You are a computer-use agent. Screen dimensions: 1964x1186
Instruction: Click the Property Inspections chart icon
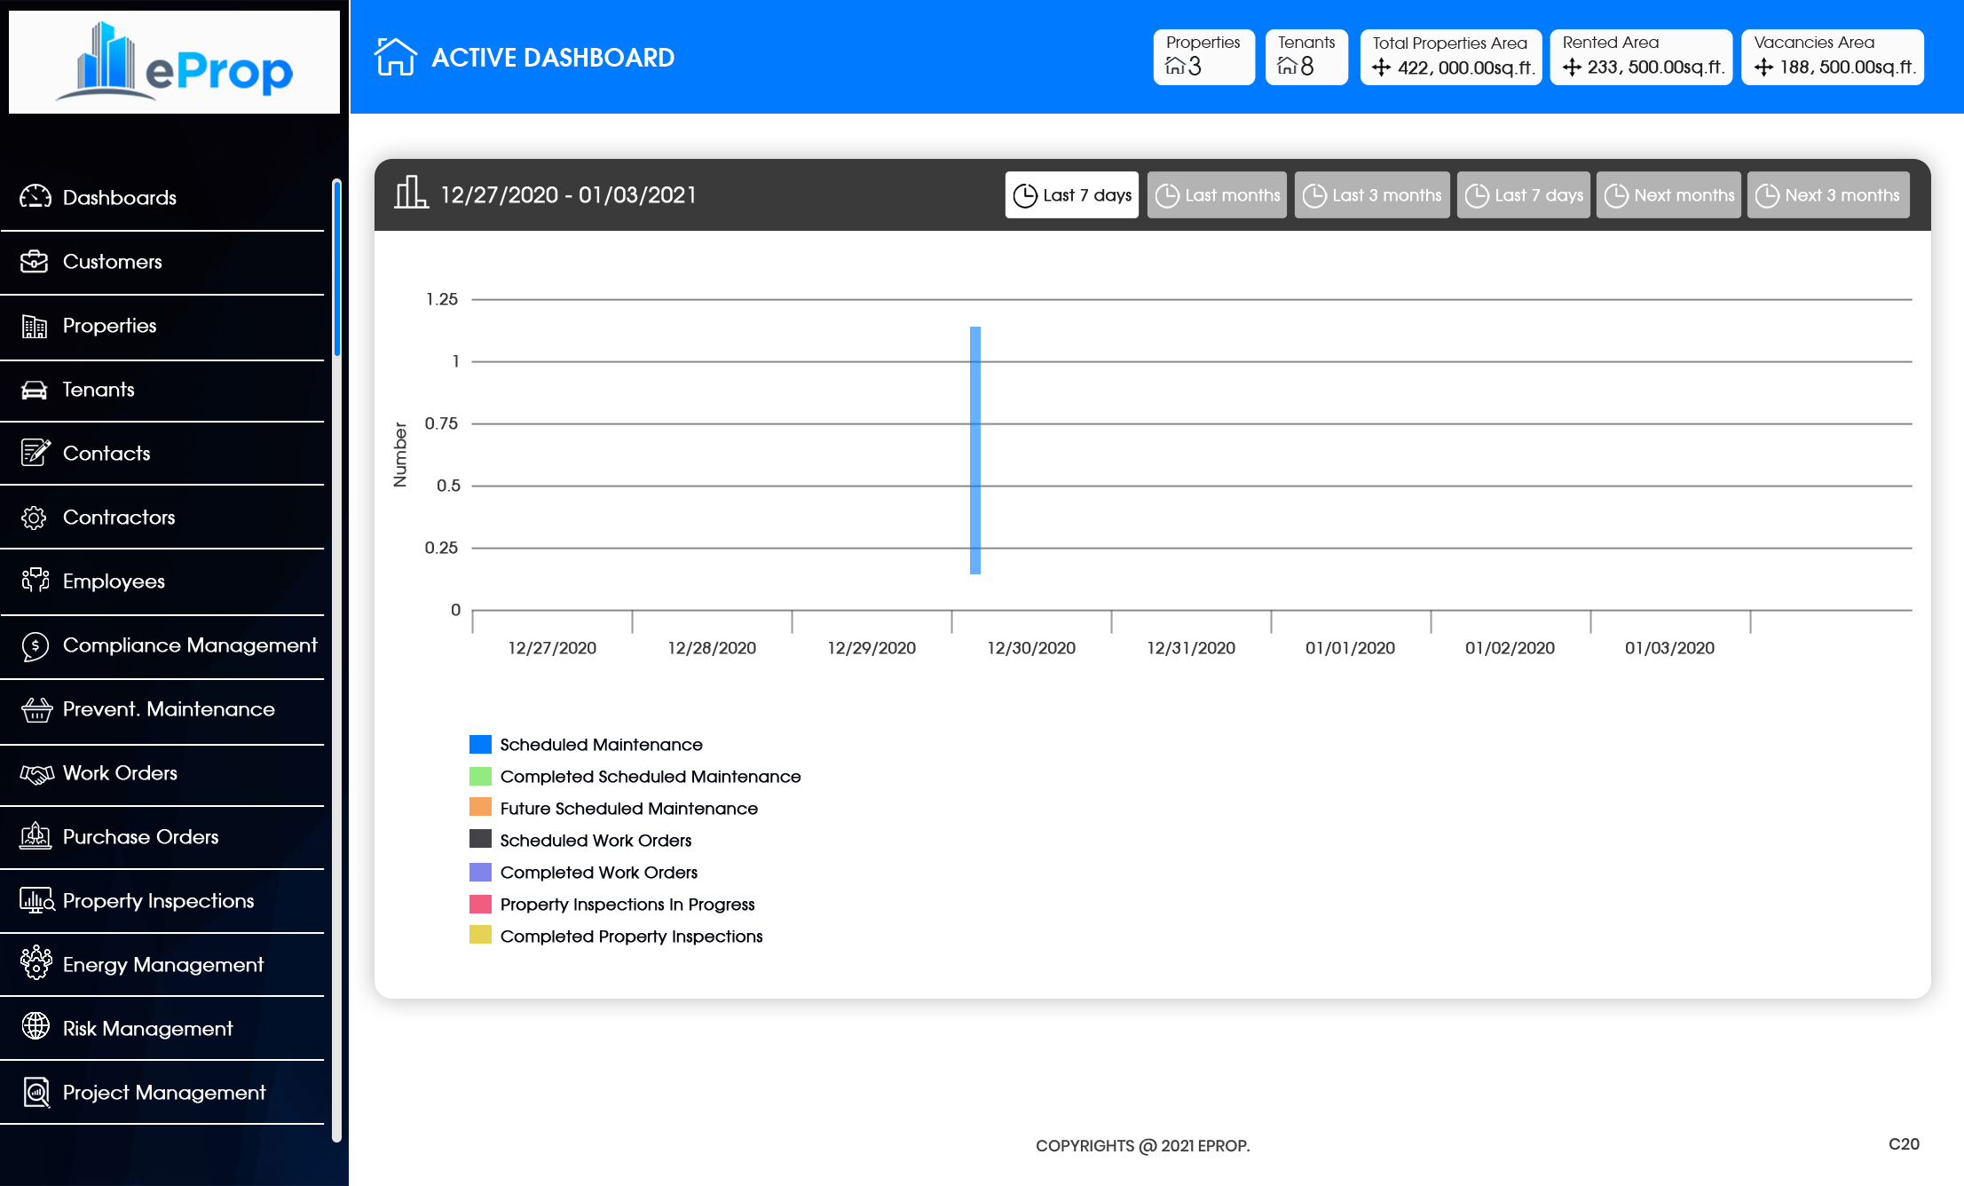coord(36,901)
